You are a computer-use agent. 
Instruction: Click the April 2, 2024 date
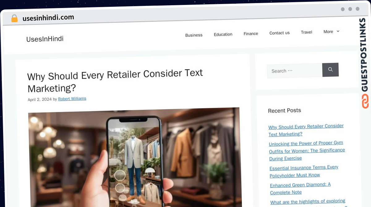(40, 99)
